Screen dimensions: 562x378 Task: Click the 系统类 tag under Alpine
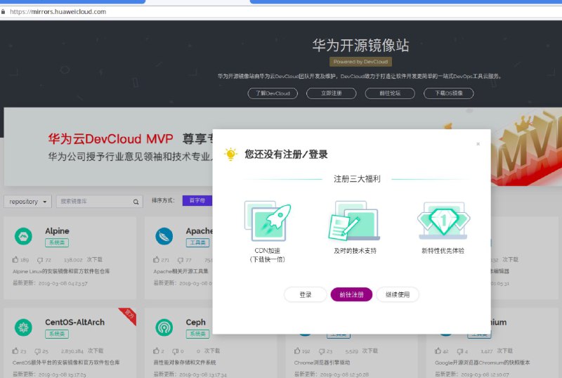57,243
